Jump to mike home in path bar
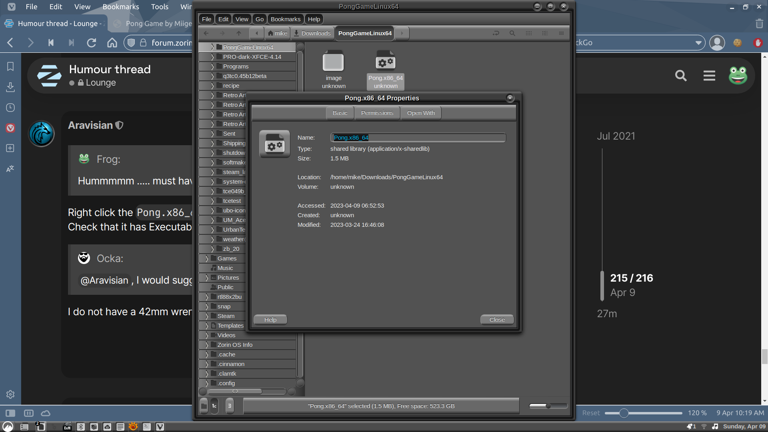This screenshot has width=768, height=432. (x=278, y=33)
